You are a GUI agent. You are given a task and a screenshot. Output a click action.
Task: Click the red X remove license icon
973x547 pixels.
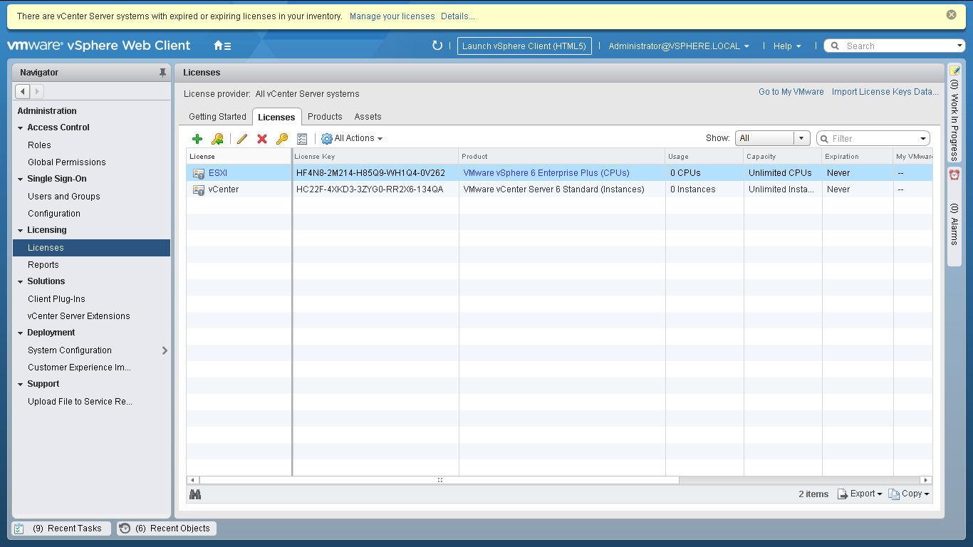262,139
